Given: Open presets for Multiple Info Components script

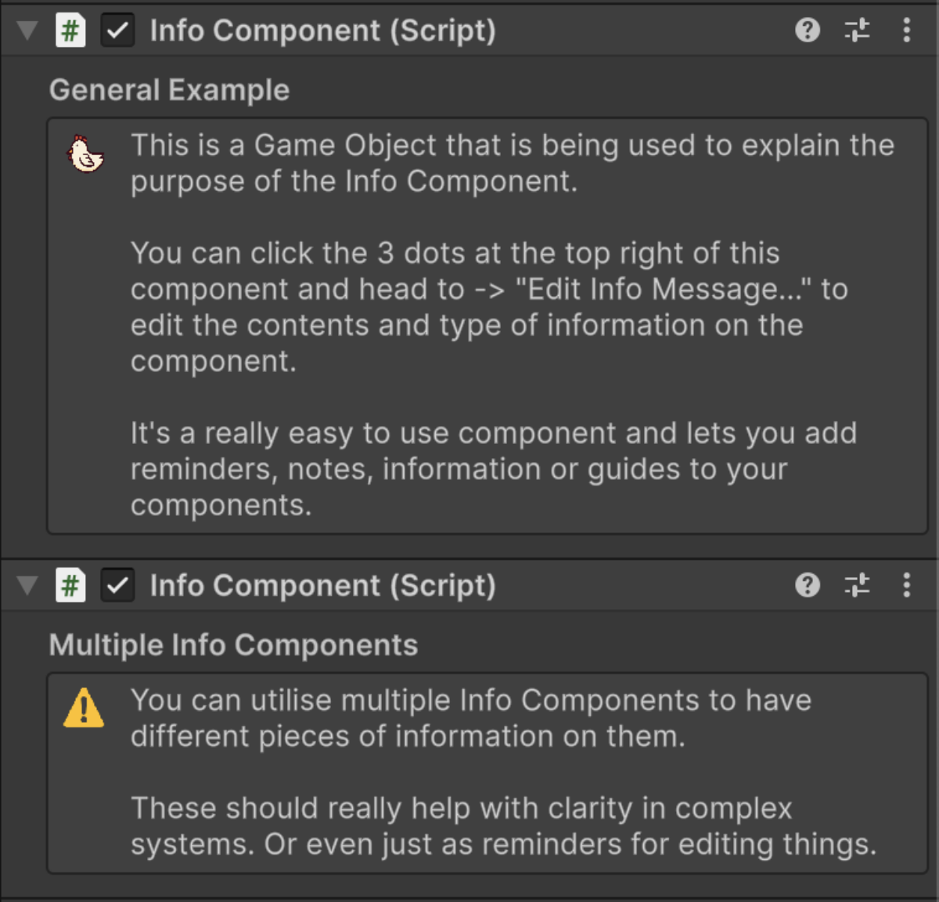Looking at the screenshot, I should tap(857, 585).
